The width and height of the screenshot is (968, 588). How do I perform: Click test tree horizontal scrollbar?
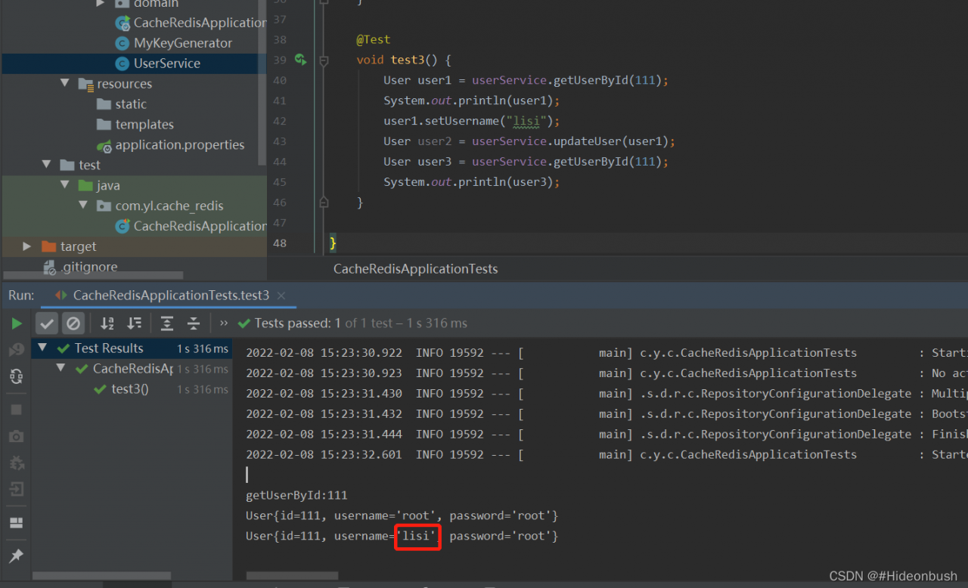tap(102, 576)
